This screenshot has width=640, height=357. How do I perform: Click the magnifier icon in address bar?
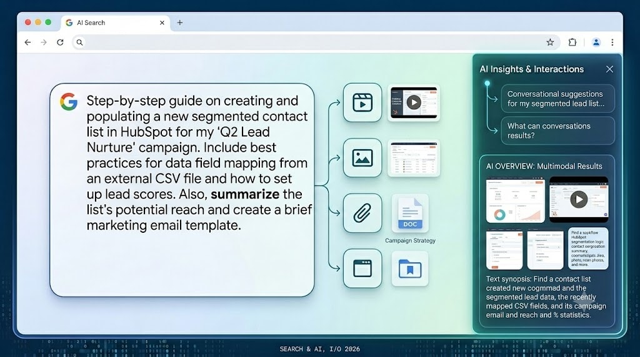click(x=79, y=42)
